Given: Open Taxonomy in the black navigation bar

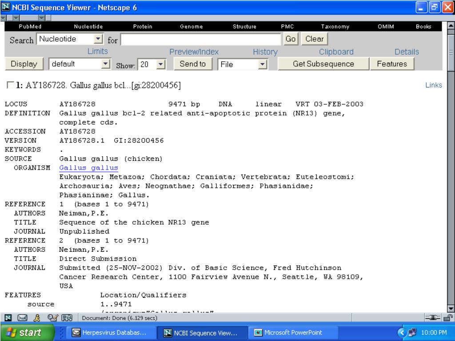Looking at the screenshot, I should (x=335, y=26).
